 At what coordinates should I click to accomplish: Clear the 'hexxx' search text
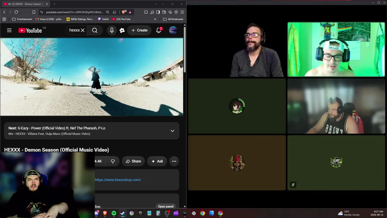(83, 30)
